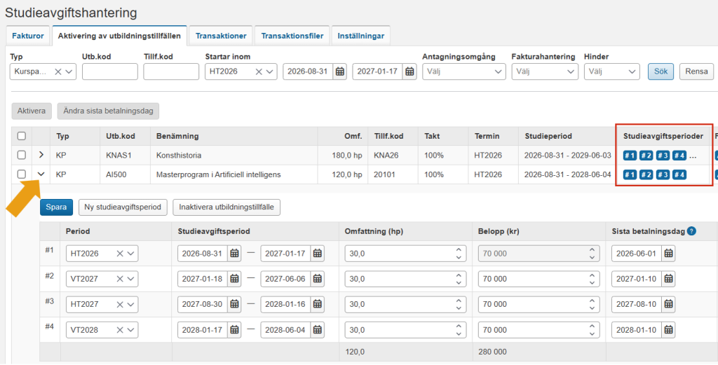Click Ny studieavgiftsperiod button
This screenshot has width=718, height=365.
coord(123,207)
